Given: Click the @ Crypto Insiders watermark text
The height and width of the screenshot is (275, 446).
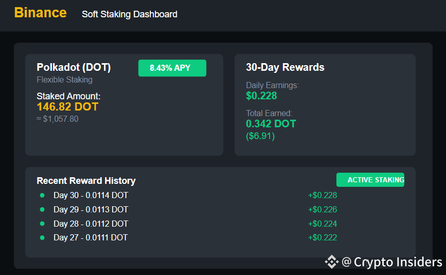Looking at the screenshot, I should 391,262.
